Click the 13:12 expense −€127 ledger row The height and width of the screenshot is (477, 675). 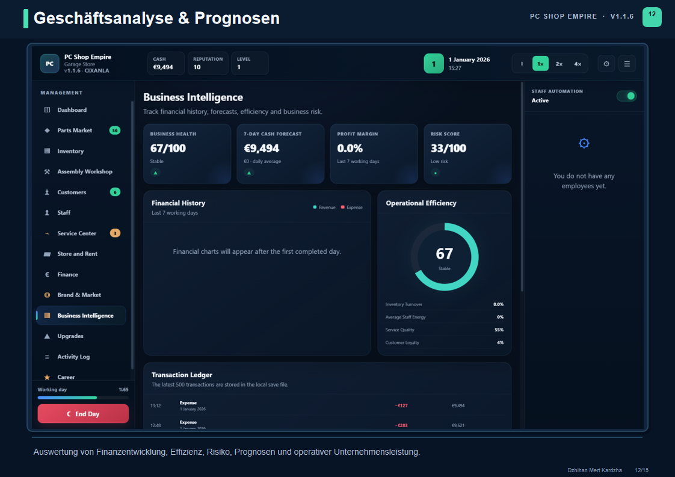click(327, 405)
